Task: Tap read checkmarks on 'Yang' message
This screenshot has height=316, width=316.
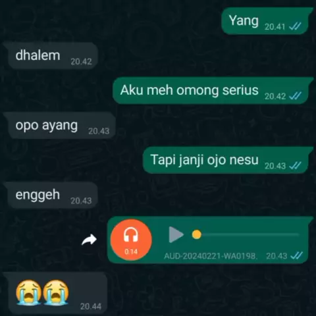Action: pos(295,26)
